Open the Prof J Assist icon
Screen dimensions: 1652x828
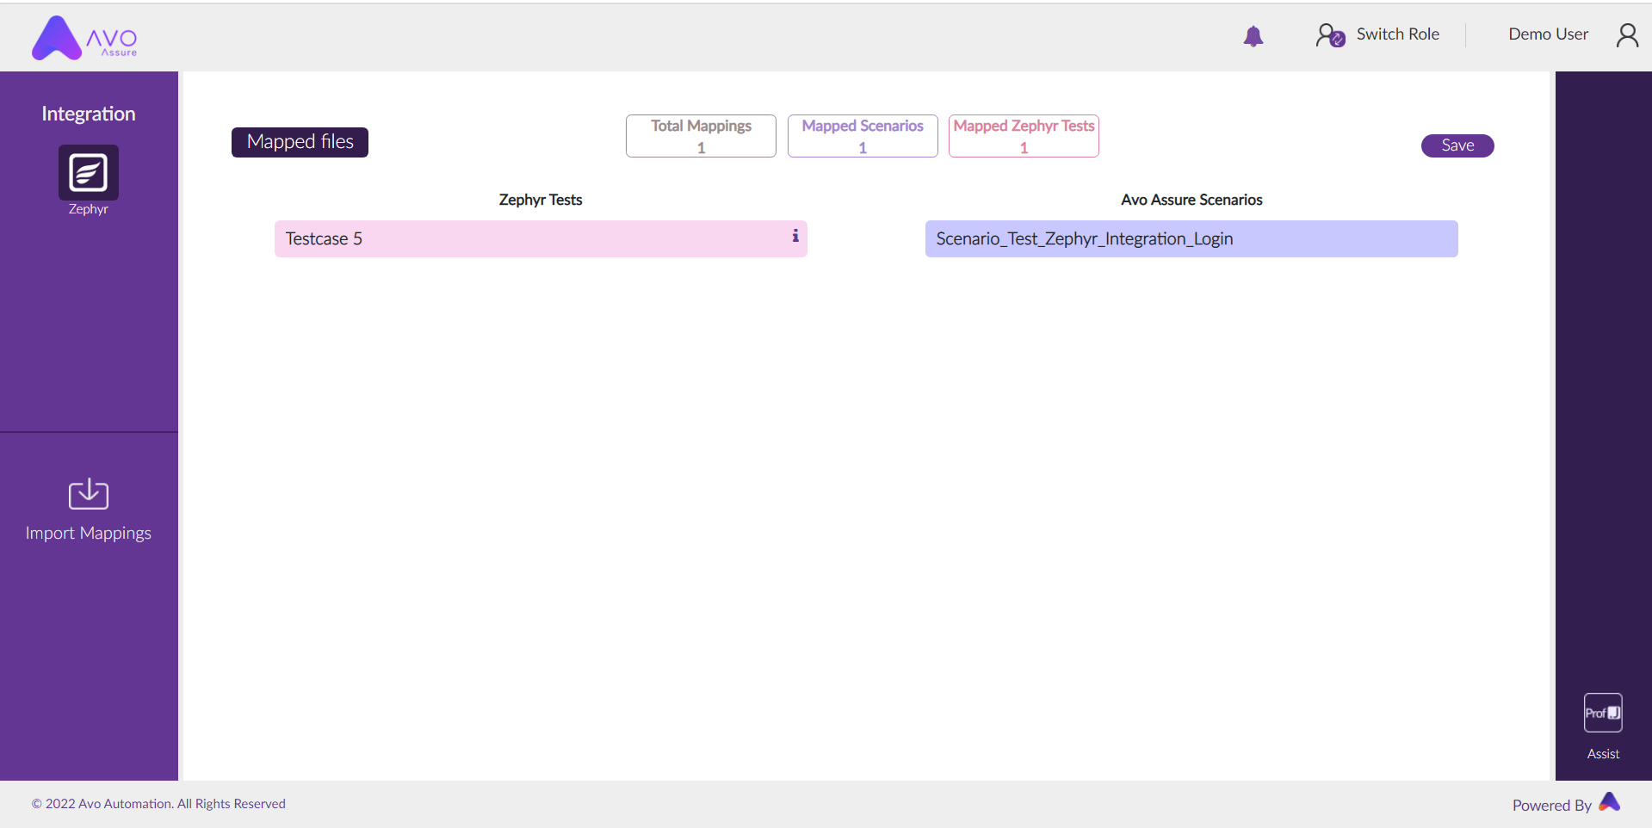point(1603,713)
